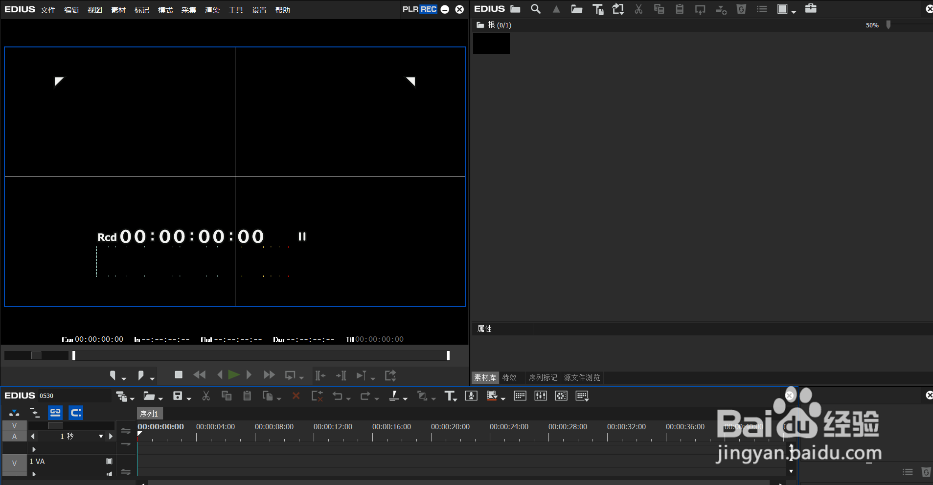Open the bin tools briefcase icon
Viewport: 933px width, 485px height.
811,8
